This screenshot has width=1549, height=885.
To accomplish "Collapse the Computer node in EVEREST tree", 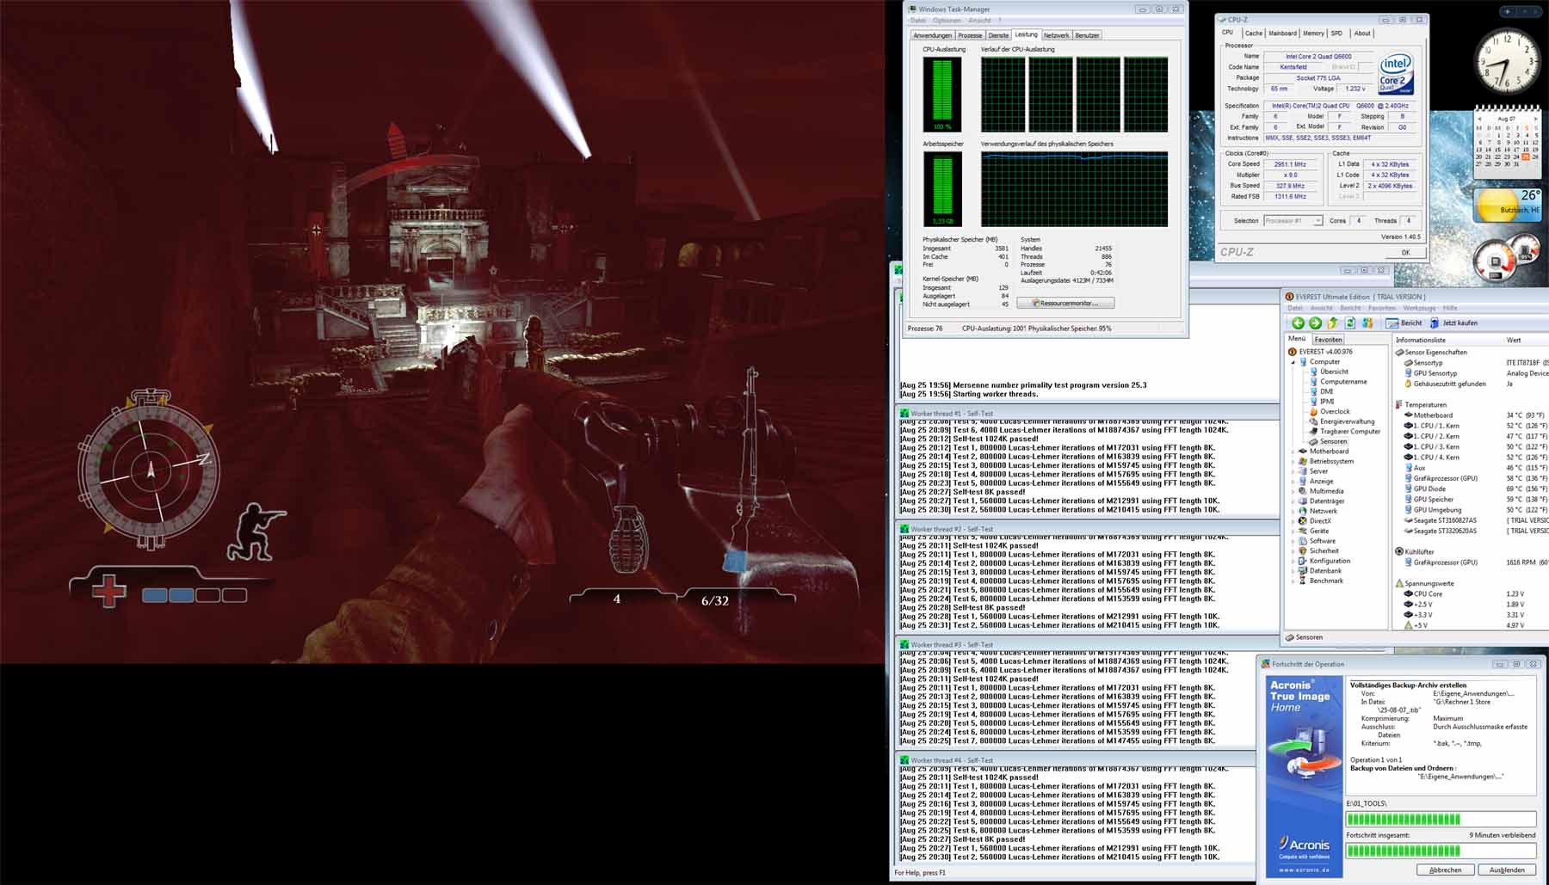I will point(1293,362).
